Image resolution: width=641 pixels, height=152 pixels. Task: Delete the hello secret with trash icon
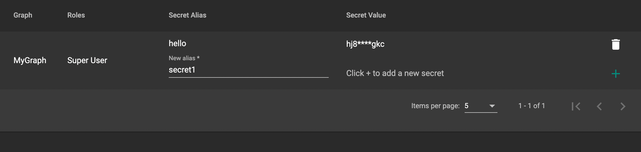[x=616, y=44]
